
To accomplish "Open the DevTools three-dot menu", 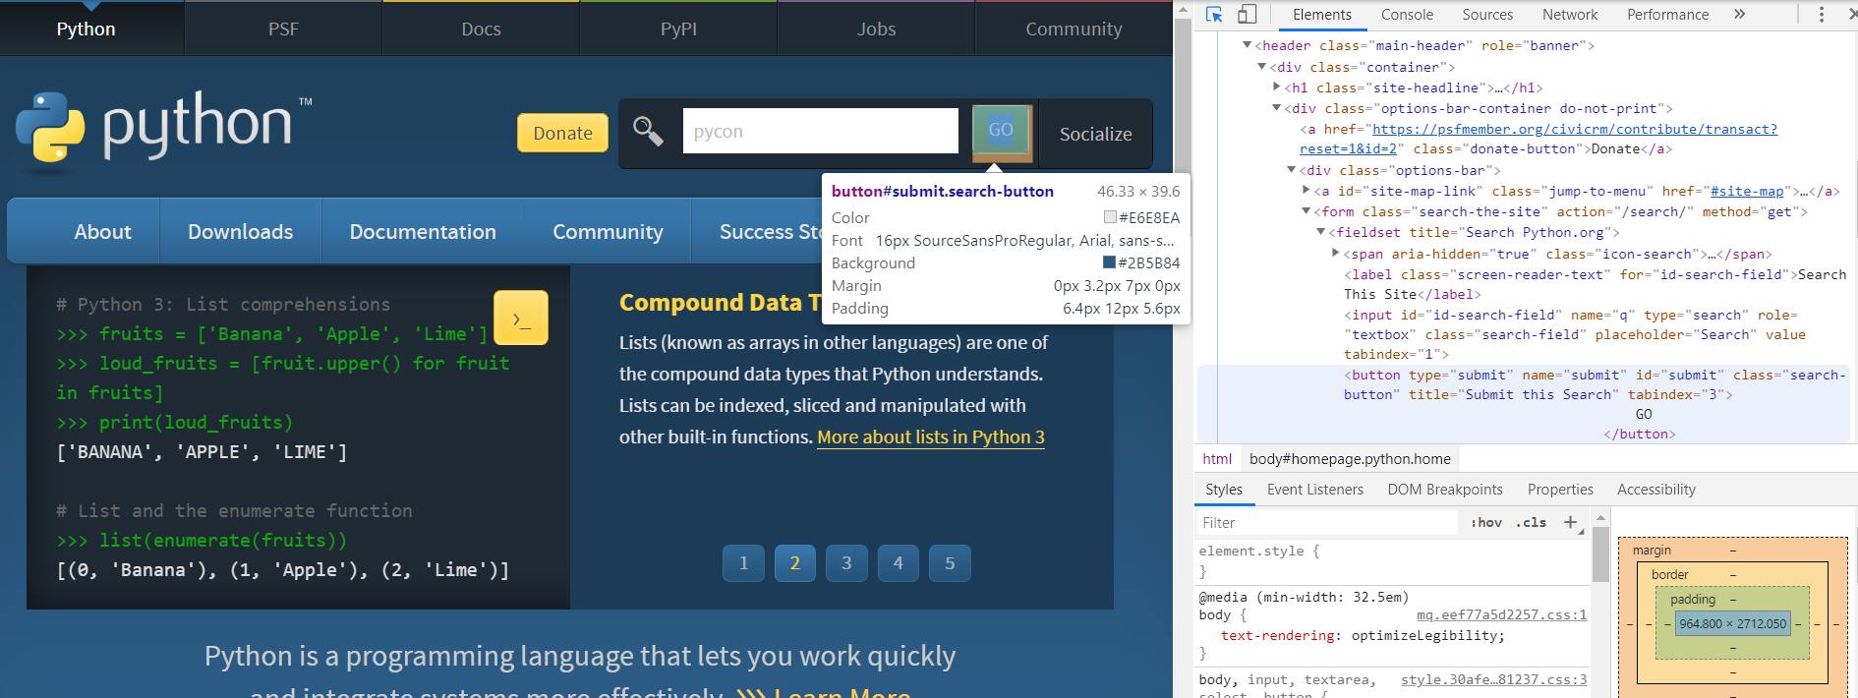I will click(1821, 15).
